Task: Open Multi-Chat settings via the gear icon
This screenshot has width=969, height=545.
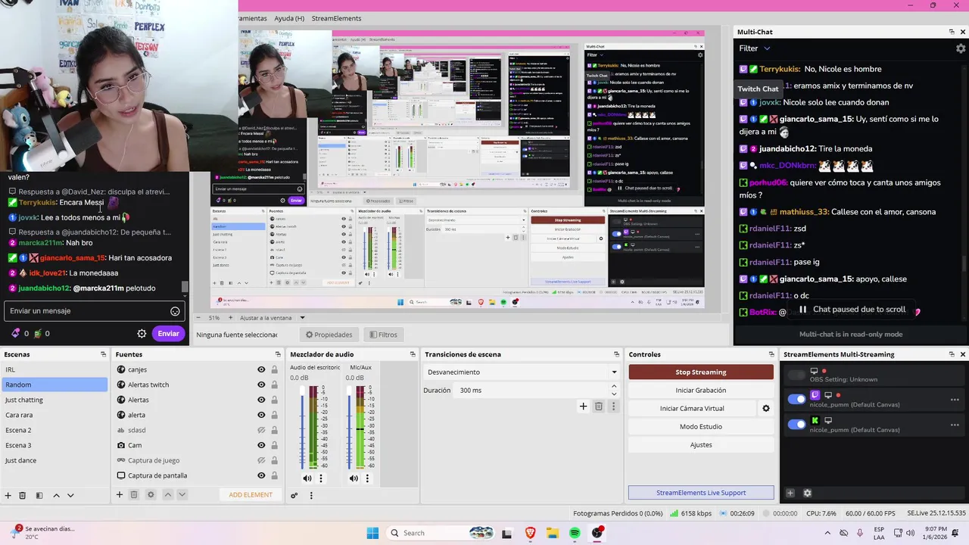Action: click(961, 48)
